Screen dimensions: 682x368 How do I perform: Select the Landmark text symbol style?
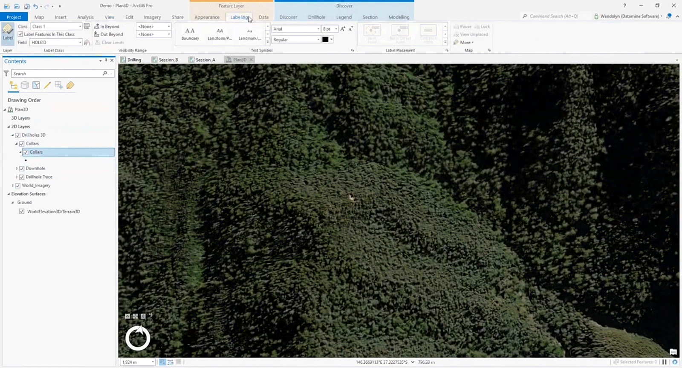point(250,34)
